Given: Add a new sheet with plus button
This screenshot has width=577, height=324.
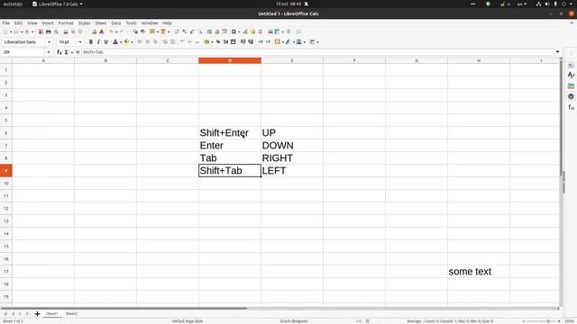Looking at the screenshot, I should tap(37, 314).
